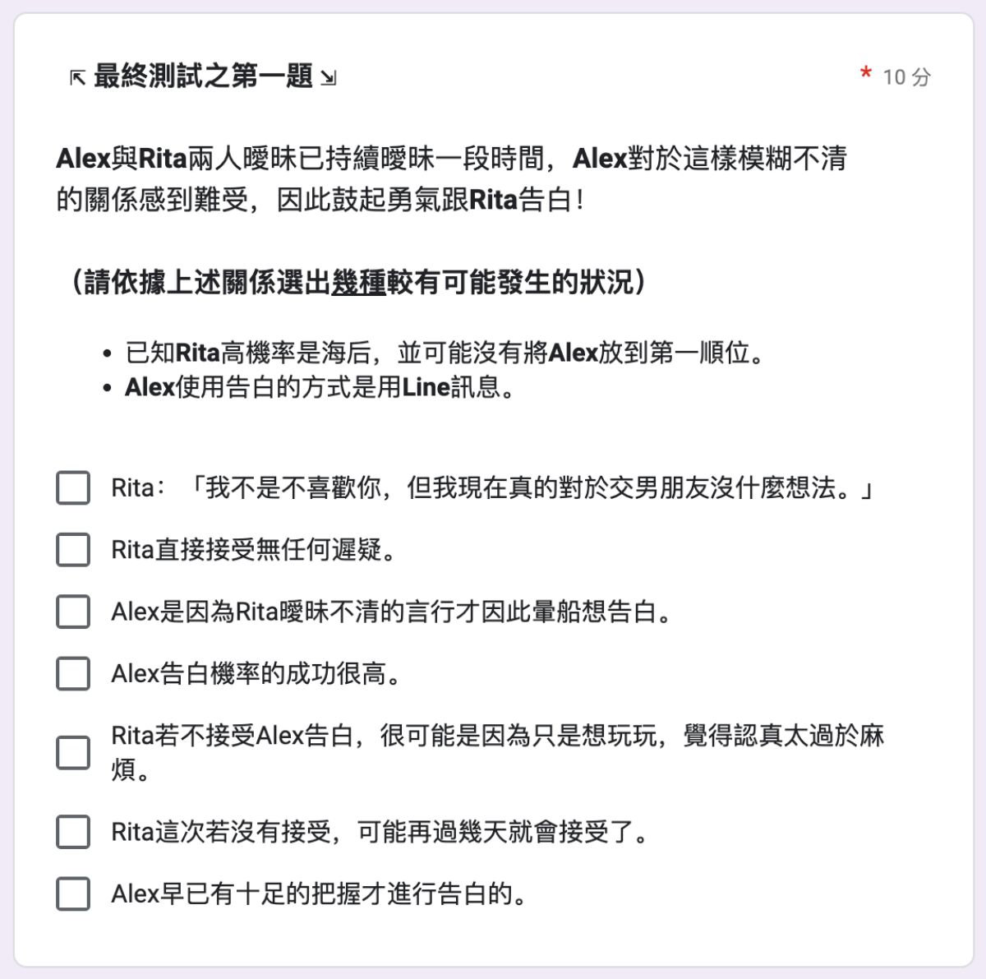This screenshot has width=986, height=979.
Task: Click the up-left arrow icon before the title
Action: coord(78,78)
